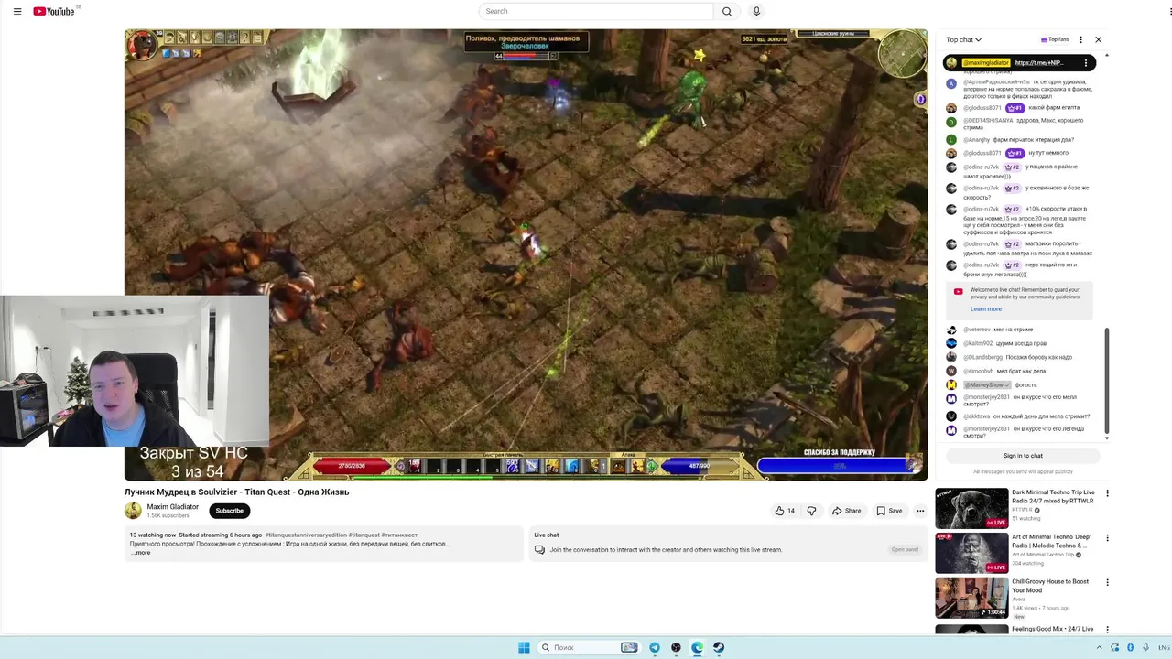Open pinned message's three-dot menu
This screenshot has height=659, width=1172.
pyautogui.click(x=1086, y=63)
